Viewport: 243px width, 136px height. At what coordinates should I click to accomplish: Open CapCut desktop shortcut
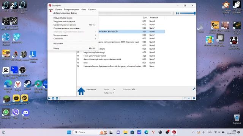6,72
